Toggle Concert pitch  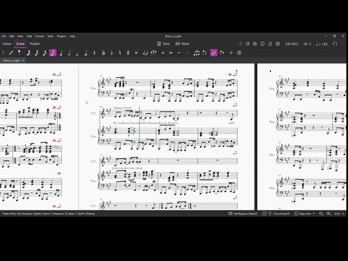click(x=279, y=214)
